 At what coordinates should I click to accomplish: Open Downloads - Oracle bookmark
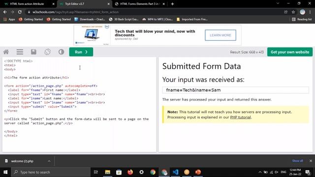coord(90,19)
